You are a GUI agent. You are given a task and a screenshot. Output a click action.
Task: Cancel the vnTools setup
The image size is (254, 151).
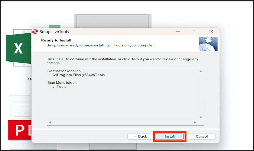tap(202, 137)
